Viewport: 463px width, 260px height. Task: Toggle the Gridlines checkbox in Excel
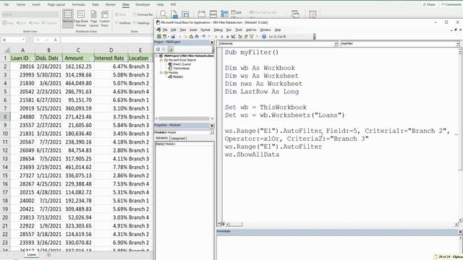(116, 22)
